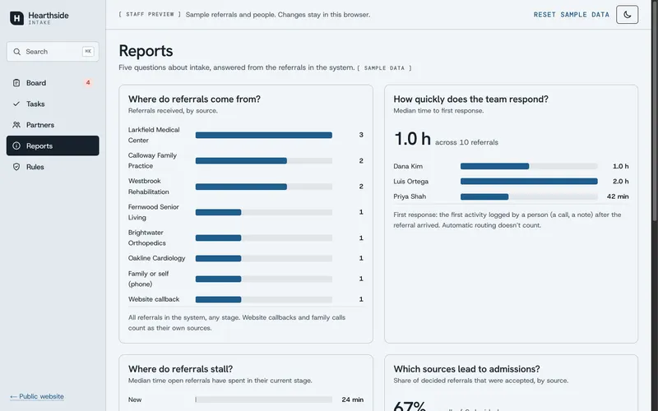This screenshot has width=658, height=411.
Task: Click the "Dana Kim" name
Action: 408,167
